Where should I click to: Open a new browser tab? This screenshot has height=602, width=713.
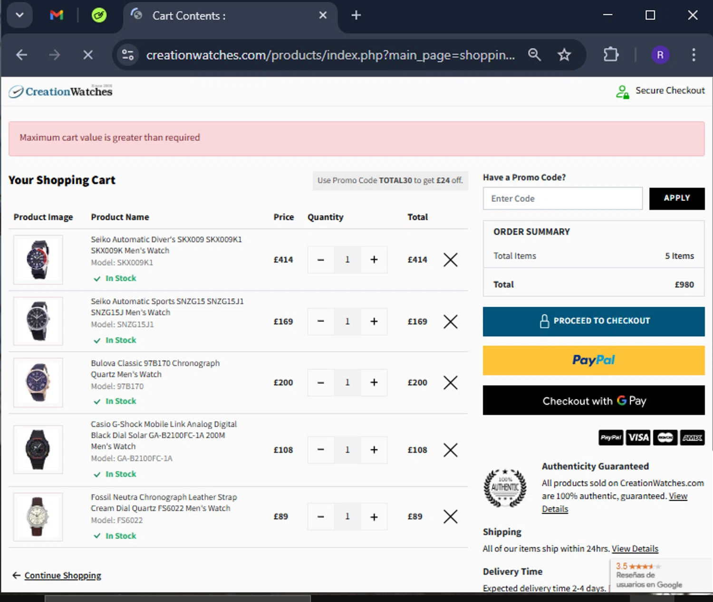[356, 15]
